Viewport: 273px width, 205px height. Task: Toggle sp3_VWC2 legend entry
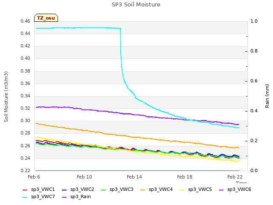tap(78, 190)
